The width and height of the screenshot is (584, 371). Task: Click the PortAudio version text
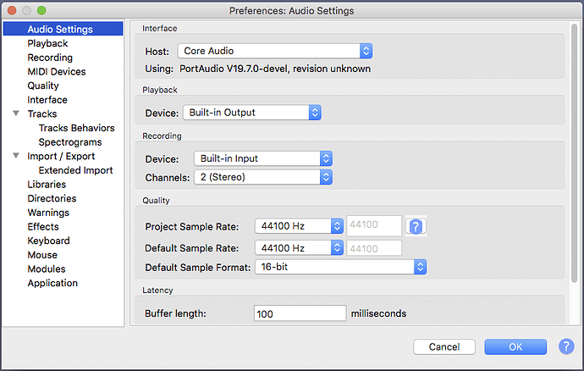tap(275, 69)
